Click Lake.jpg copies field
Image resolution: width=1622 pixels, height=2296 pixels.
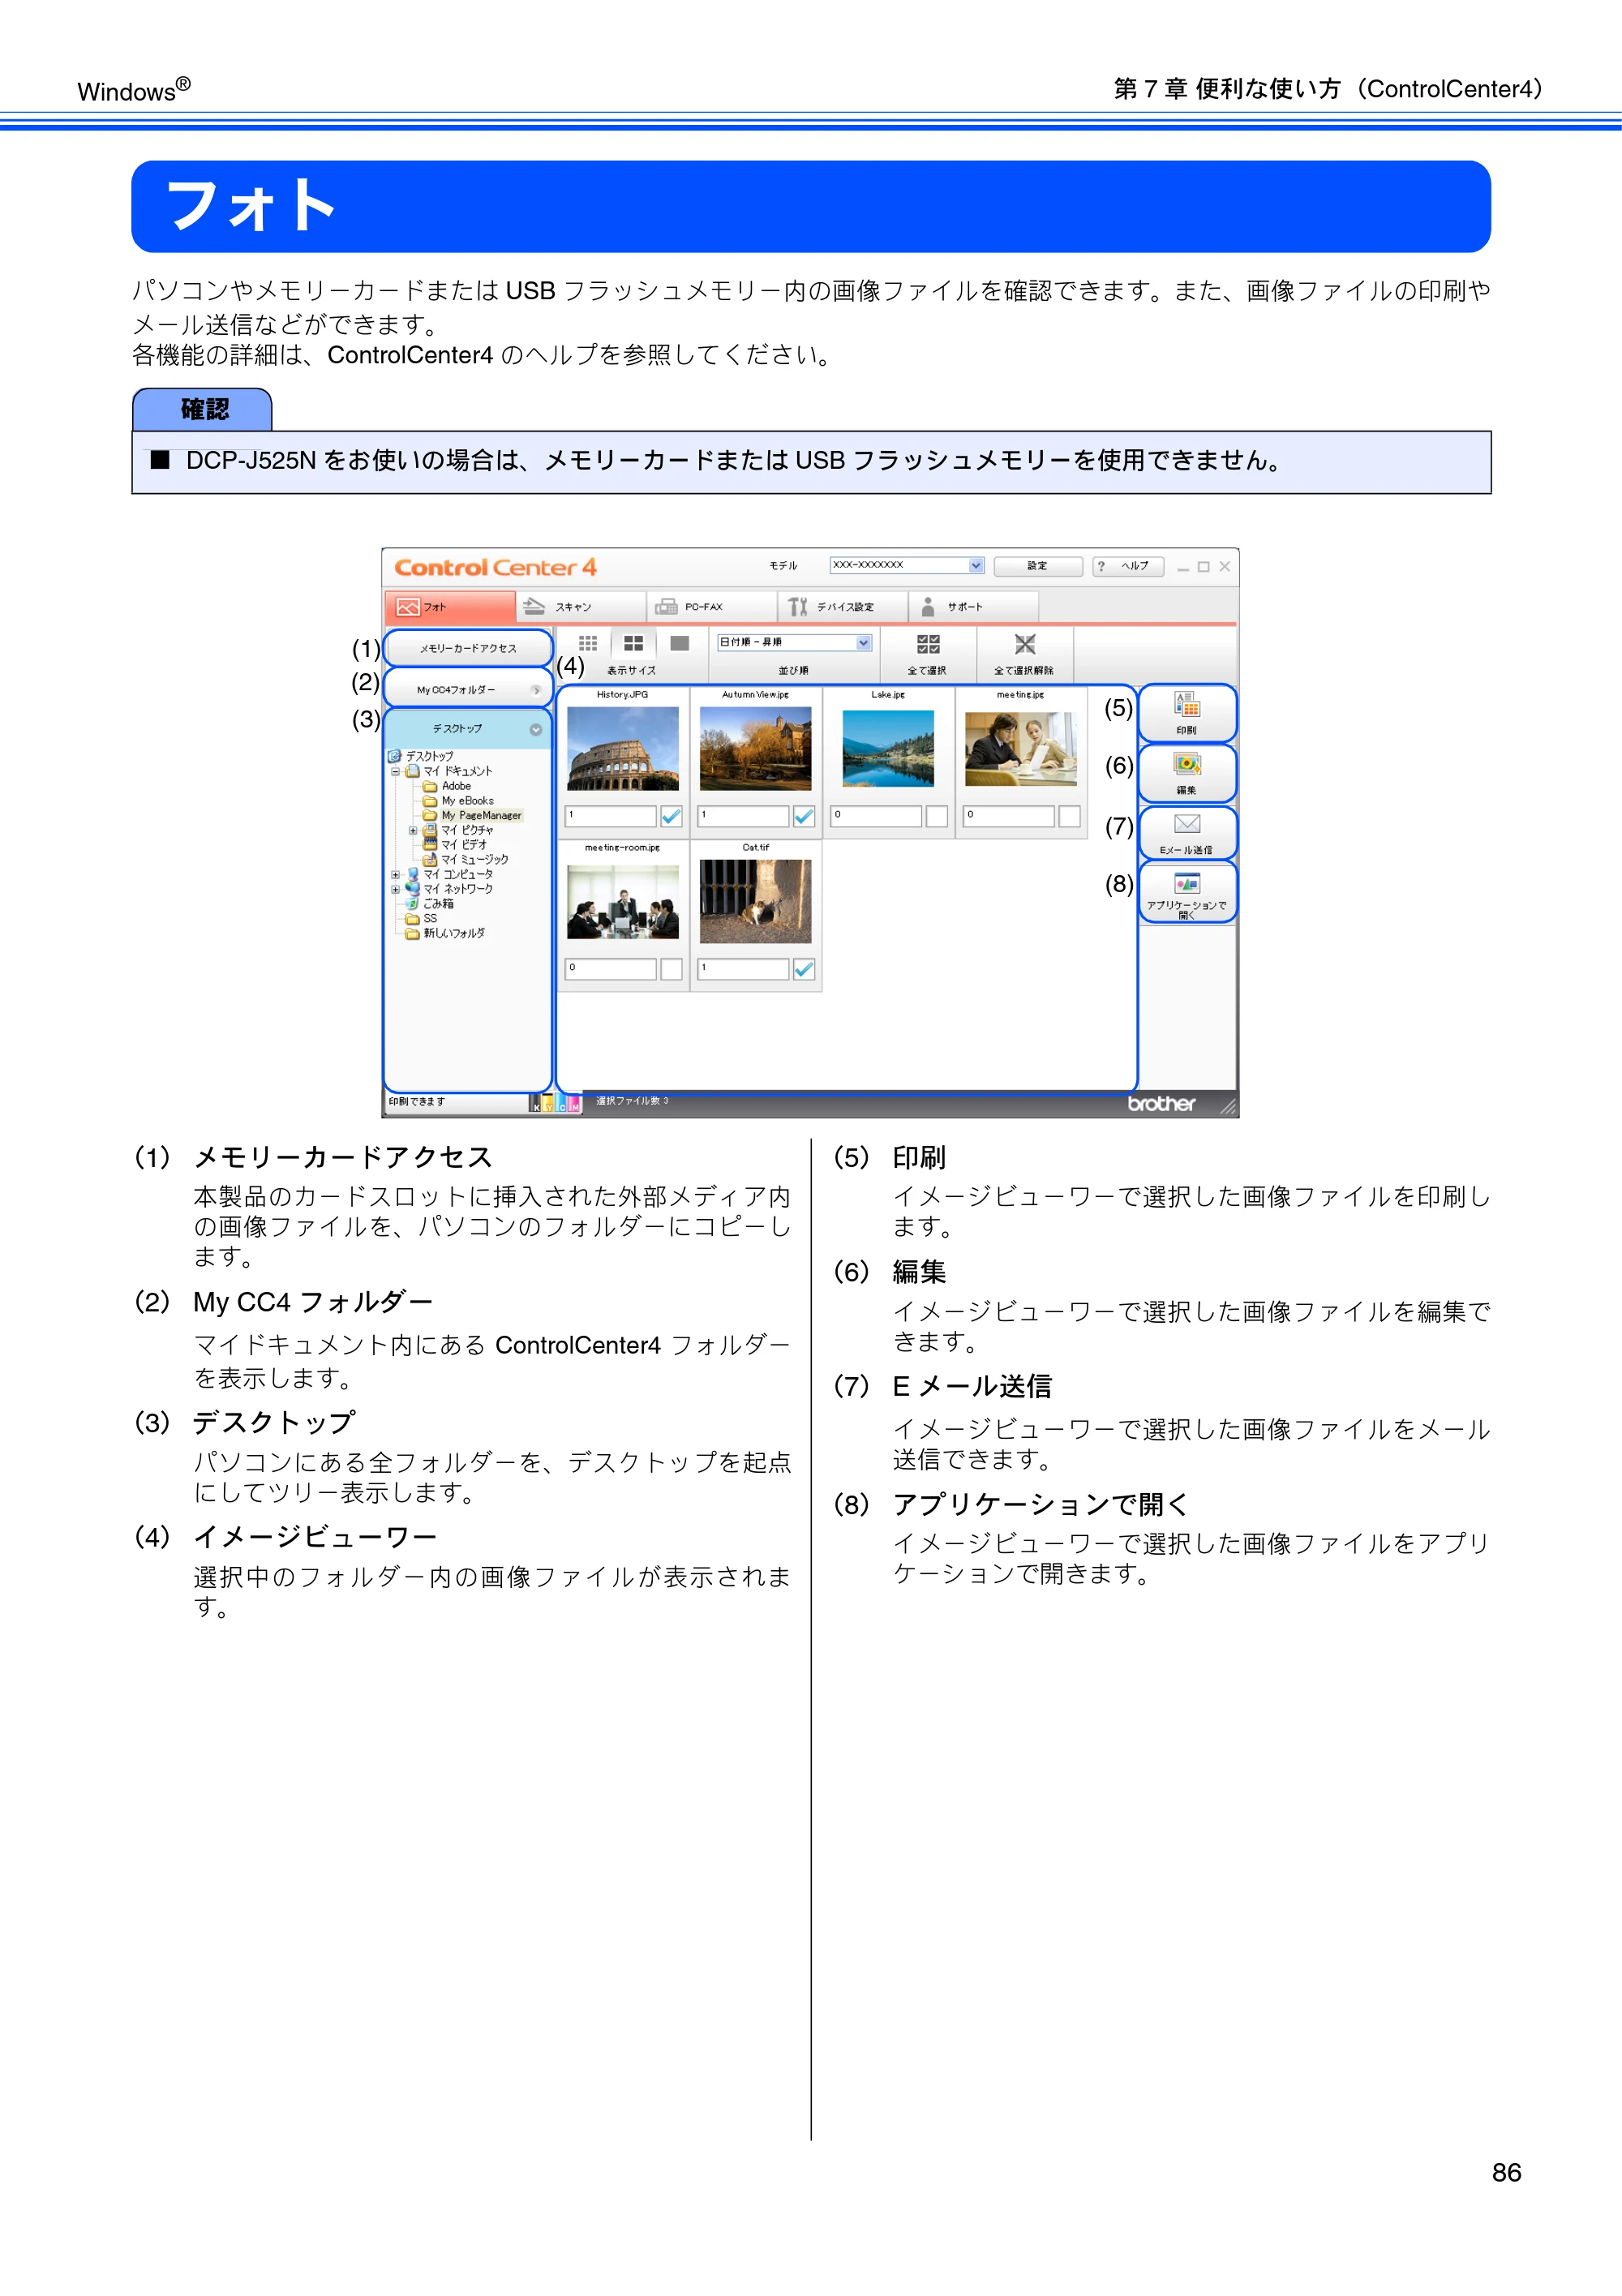coord(877,816)
